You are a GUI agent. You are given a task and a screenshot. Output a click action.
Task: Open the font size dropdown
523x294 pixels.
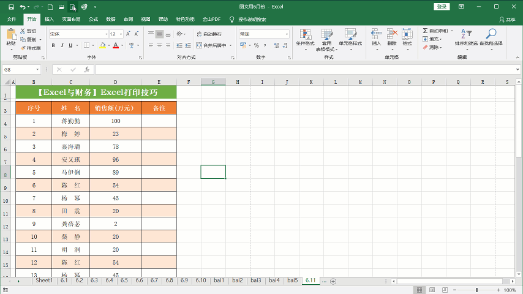pyautogui.click(x=120, y=34)
